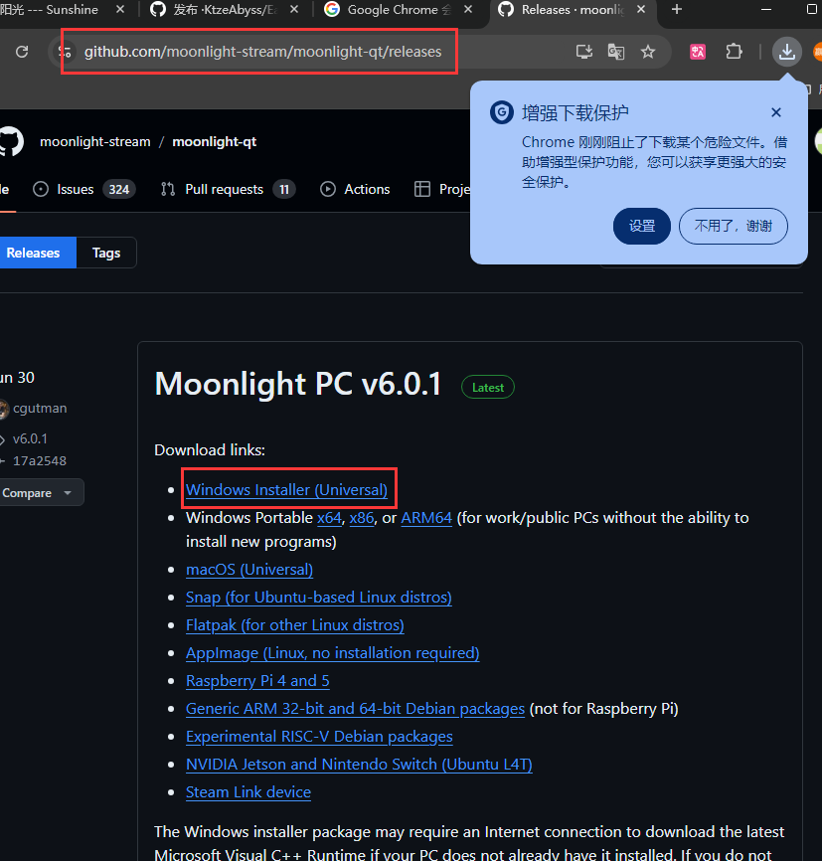Open the Extensions puzzle icon
This screenshot has width=822, height=861.
point(734,52)
